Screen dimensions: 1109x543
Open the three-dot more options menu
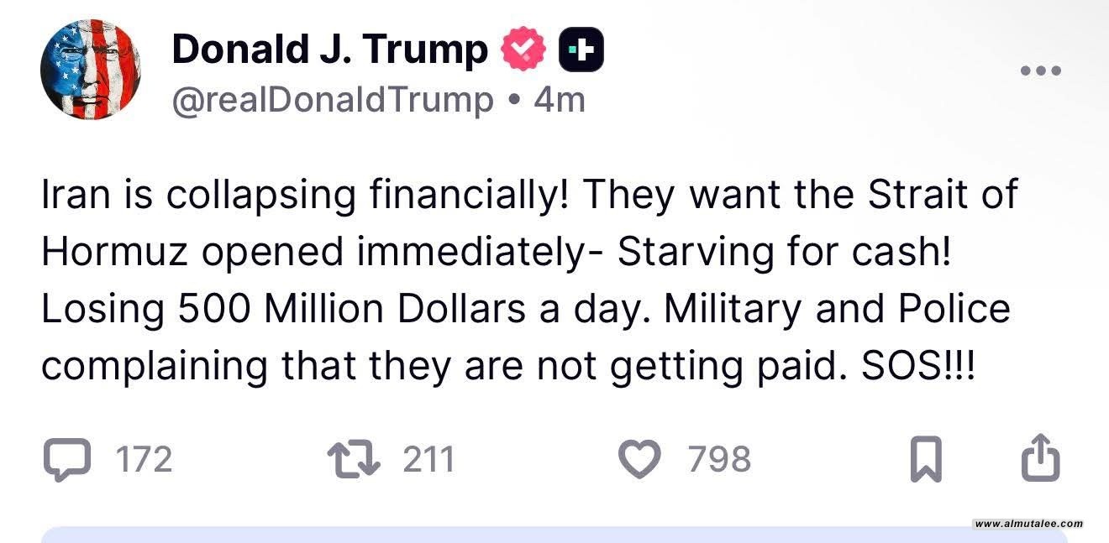pyautogui.click(x=1041, y=70)
